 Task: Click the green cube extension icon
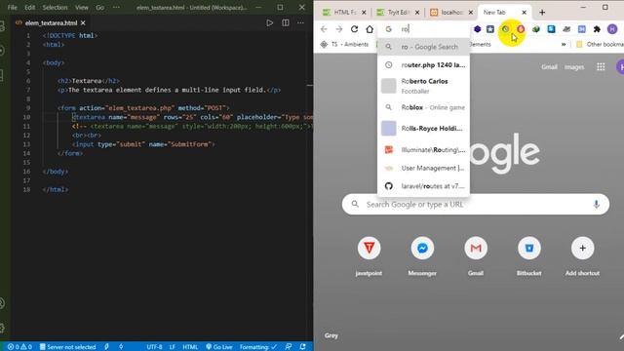tap(536, 29)
